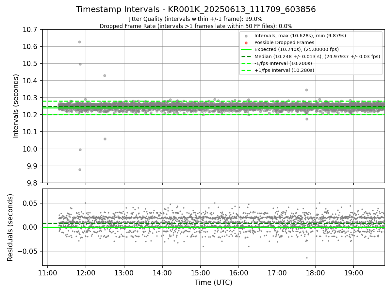This screenshot has width=392, height=294.
Task: Click the 'Intervals (seconds)' y-axis label
Action: click(x=16, y=106)
